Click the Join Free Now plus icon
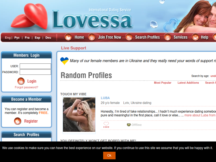This screenshot has height=162, width=216. click(x=92, y=37)
